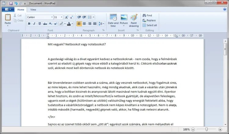Click the right indent ruler marker

pyautogui.click(x=177, y=36)
